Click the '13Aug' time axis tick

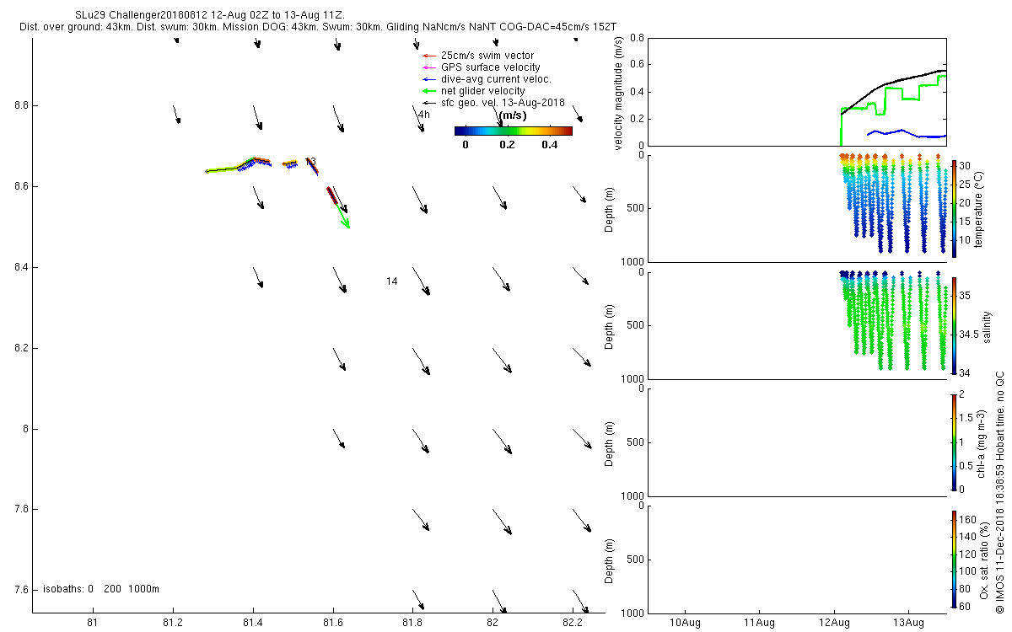908,623
